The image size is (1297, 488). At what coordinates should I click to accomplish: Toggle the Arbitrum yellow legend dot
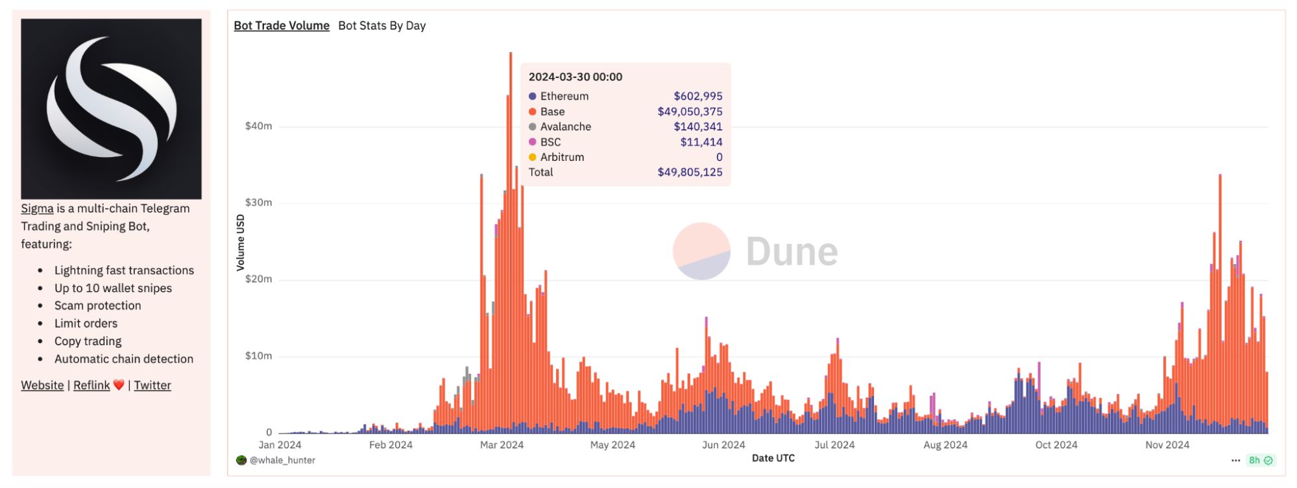pyautogui.click(x=533, y=157)
